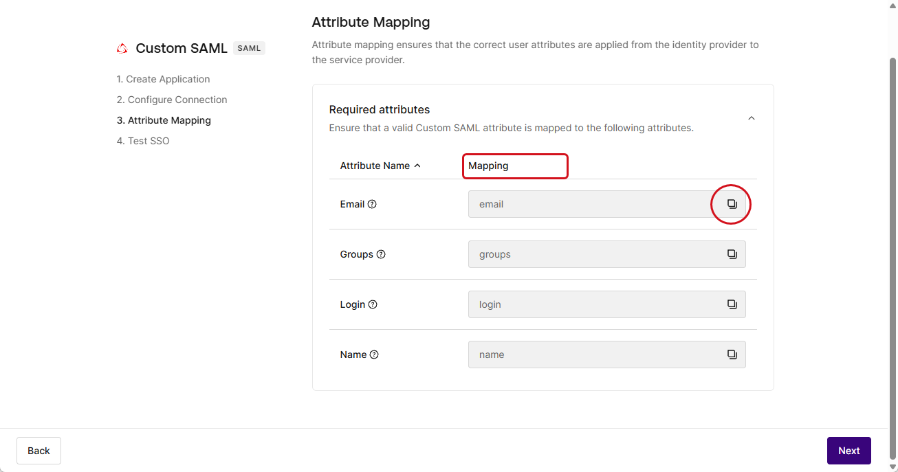Screen dimensions: 898x472
Task: Click the Email attribute label
Action: point(352,204)
